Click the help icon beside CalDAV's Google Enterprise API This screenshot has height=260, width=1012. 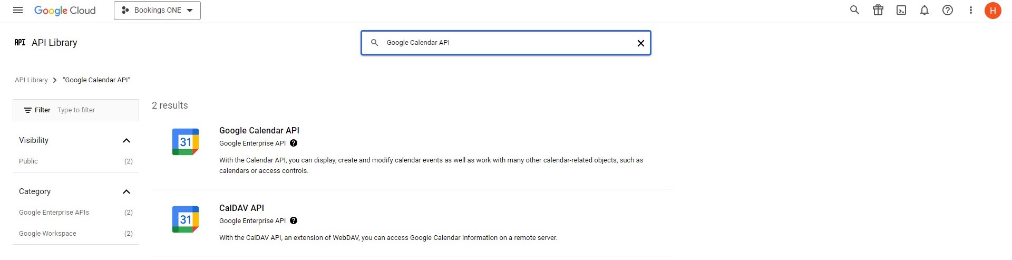coord(294,221)
